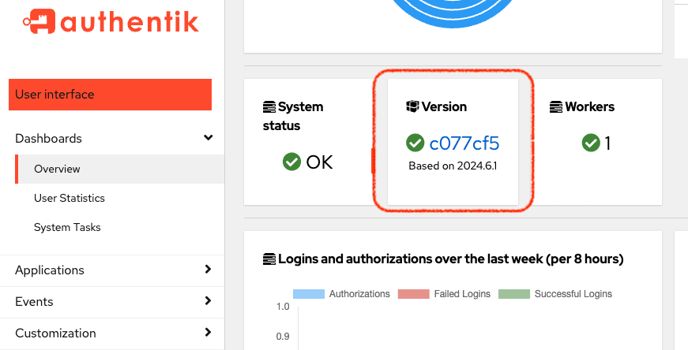
Task: Click the Version package icon
Action: point(412,106)
